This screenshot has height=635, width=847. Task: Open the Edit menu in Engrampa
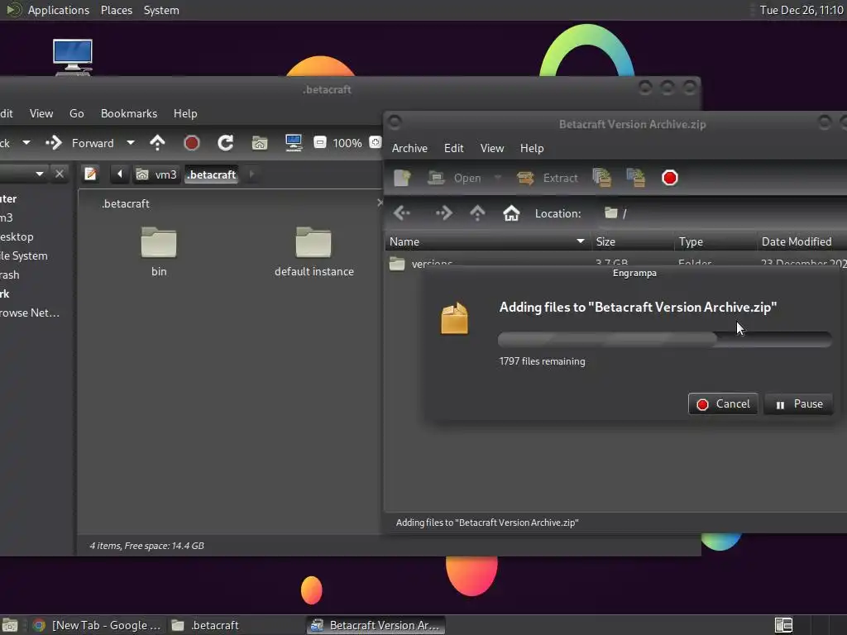point(454,148)
